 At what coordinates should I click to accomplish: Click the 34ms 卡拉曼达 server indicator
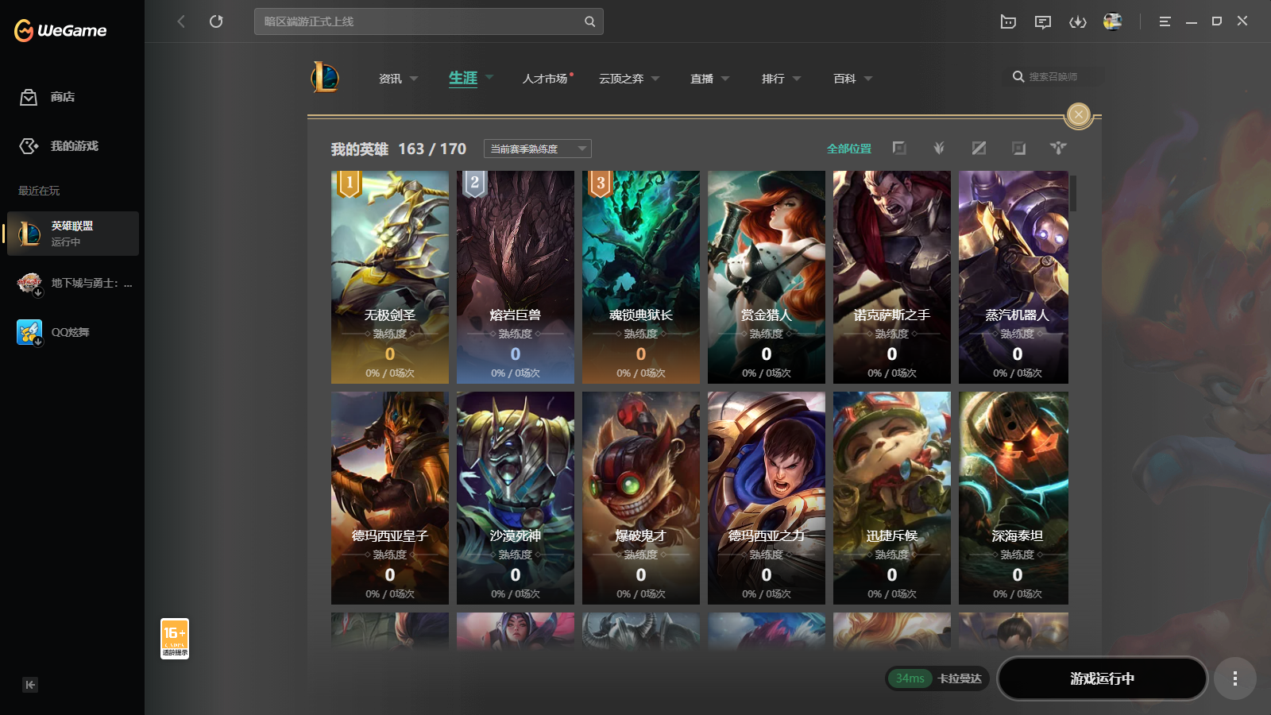coord(937,678)
